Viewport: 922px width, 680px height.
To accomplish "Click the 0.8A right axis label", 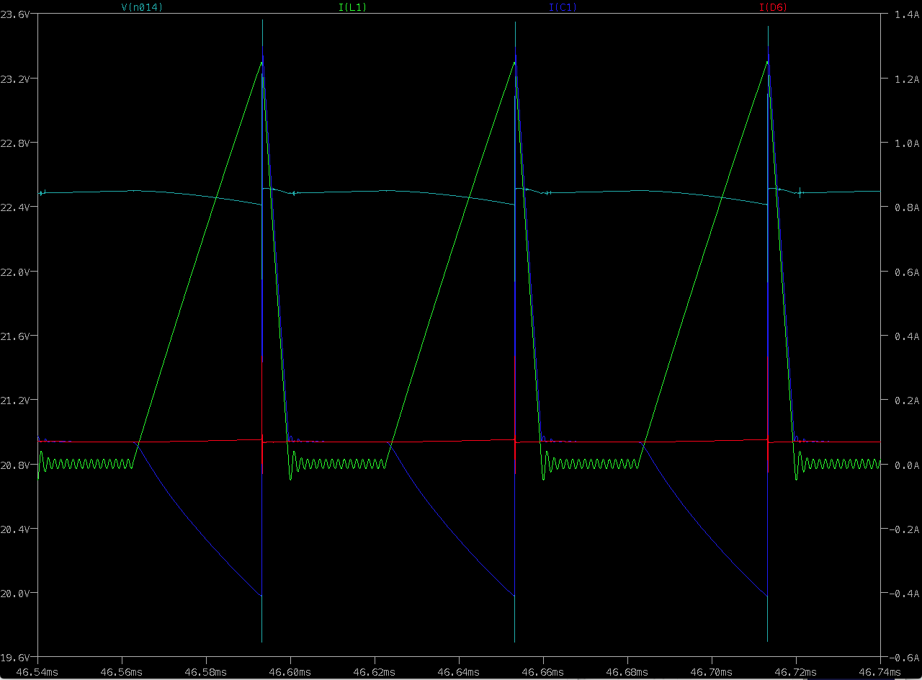I will tap(905, 207).
